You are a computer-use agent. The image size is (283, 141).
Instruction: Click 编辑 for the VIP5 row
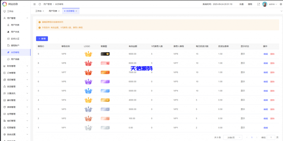click(265, 91)
